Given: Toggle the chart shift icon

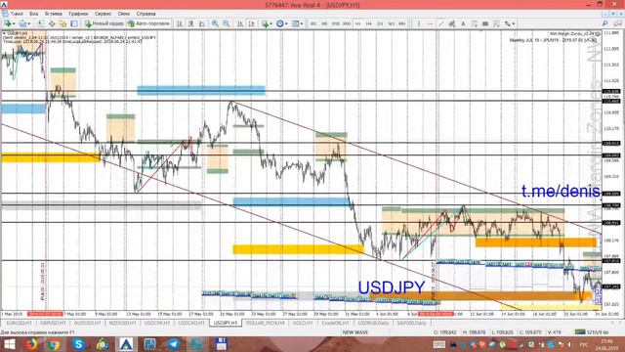Looking at the screenshot, I should click(252, 23).
